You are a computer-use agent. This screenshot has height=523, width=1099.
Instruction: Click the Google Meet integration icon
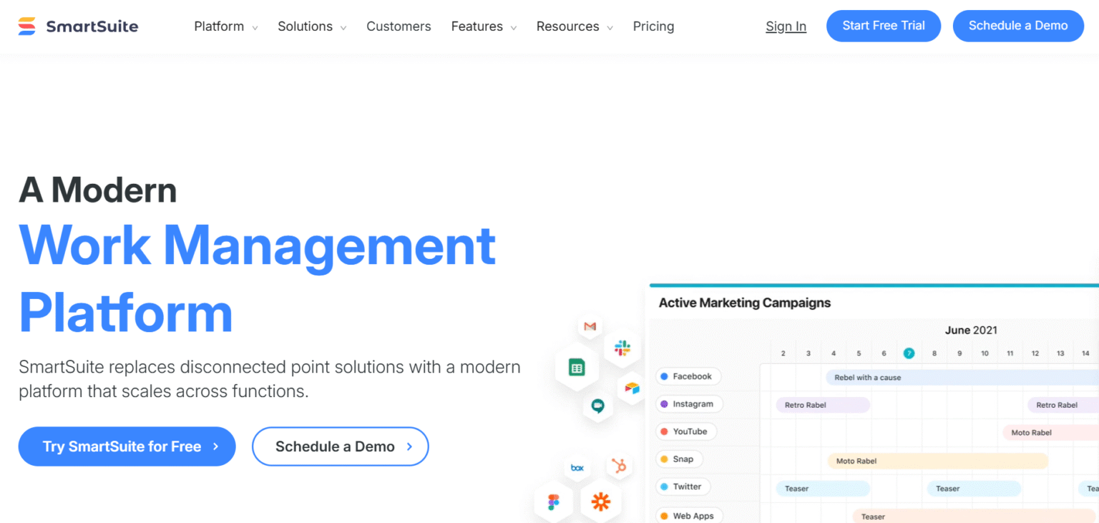pyautogui.click(x=597, y=407)
